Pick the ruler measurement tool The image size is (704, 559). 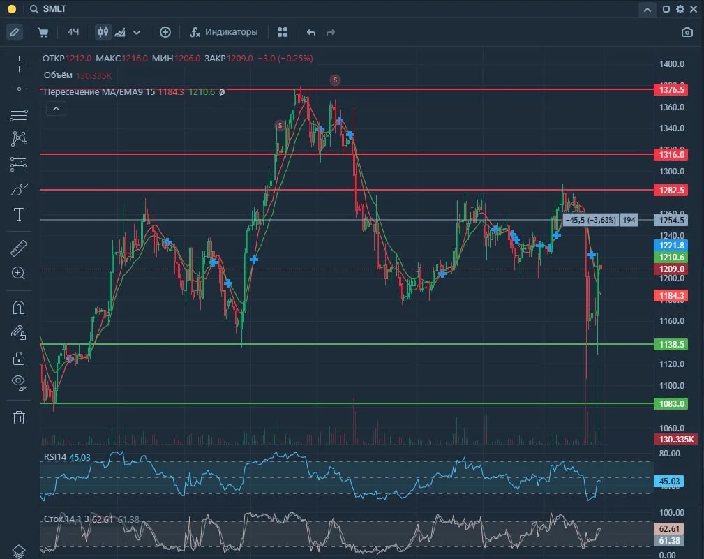pyautogui.click(x=19, y=248)
